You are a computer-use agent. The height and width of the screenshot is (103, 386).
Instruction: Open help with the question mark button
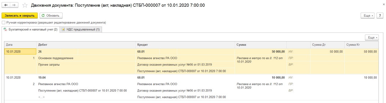click(381, 16)
